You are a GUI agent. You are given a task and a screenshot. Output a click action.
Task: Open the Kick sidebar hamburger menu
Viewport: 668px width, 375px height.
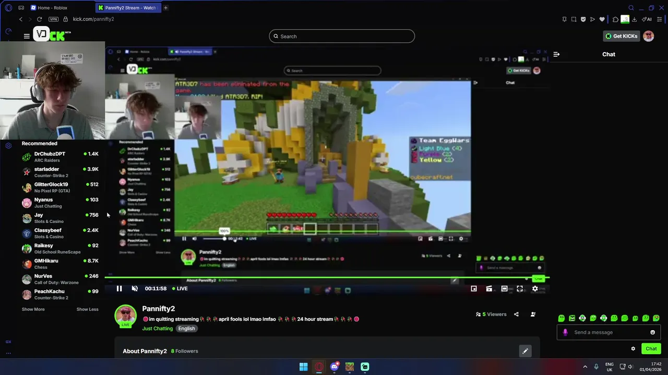(27, 36)
